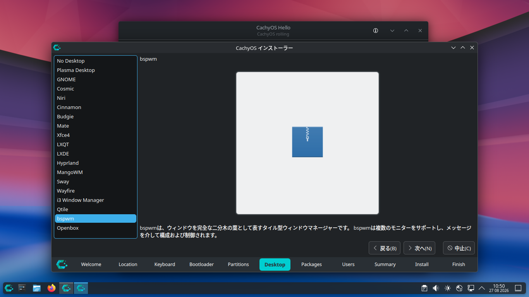Pick LXDE in the desktop list
529x297 pixels.
96,154
